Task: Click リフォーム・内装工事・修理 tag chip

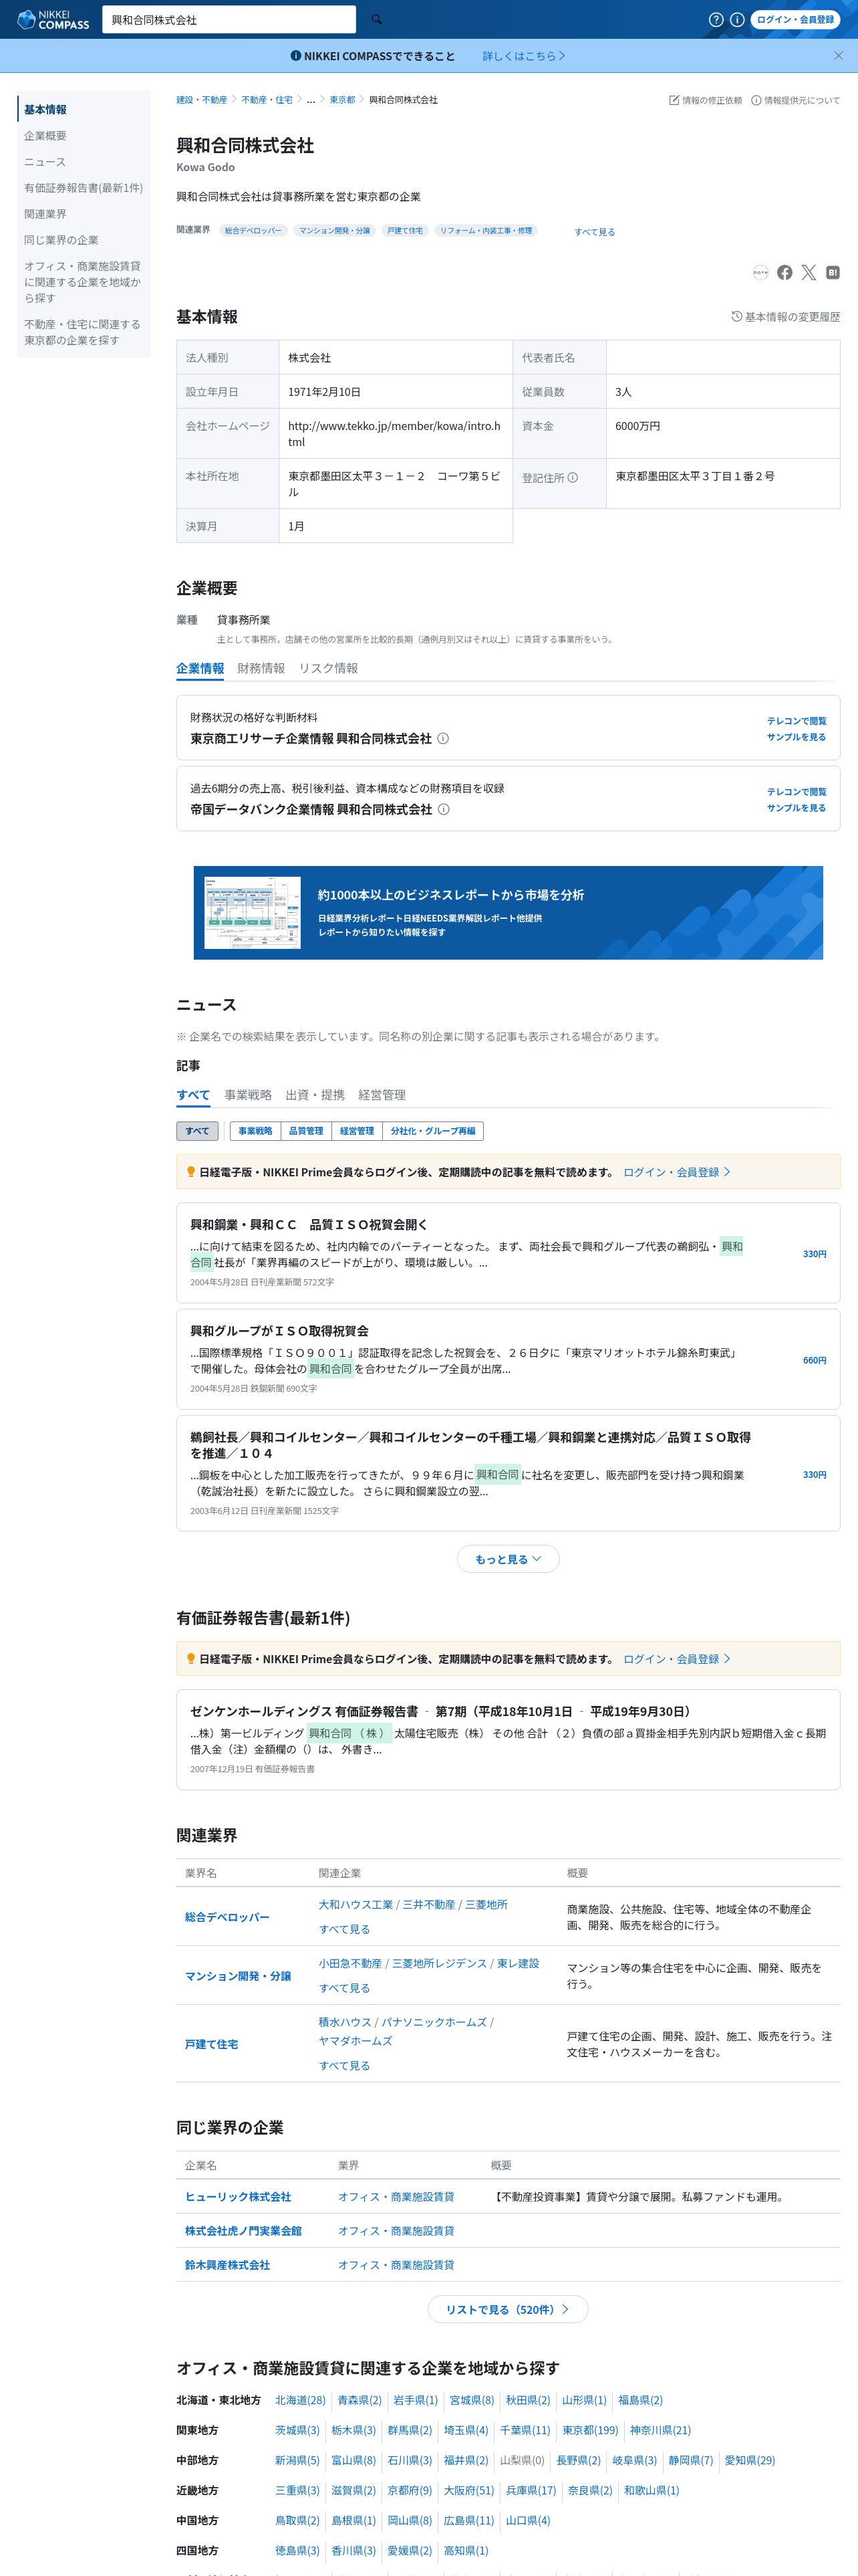Action: [x=485, y=231]
